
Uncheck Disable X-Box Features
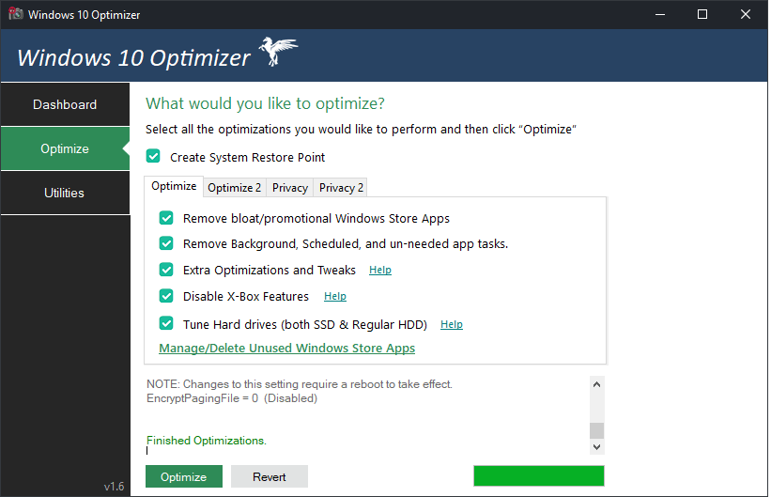pyautogui.click(x=166, y=296)
